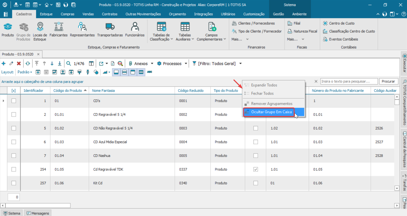The width and height of the screenshot is (407, 216).
Task: Go to previous record arrow
Action: [x=44, y=64]
